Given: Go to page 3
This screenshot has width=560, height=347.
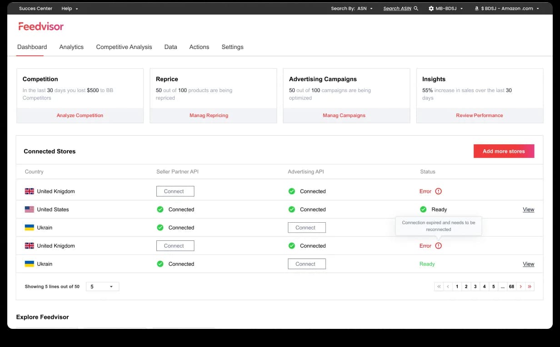Looking at the screenshot, I should (475, 287).
